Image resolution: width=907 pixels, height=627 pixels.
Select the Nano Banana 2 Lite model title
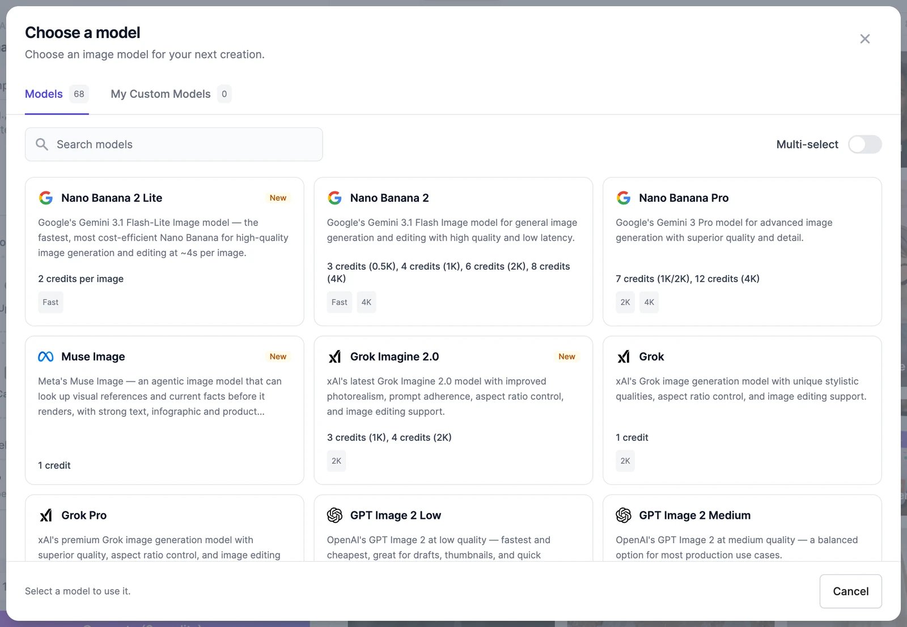tap(112, 198)
